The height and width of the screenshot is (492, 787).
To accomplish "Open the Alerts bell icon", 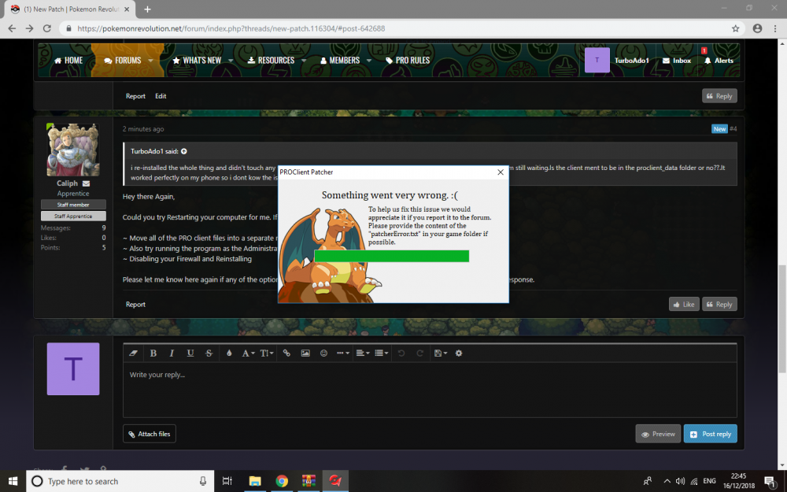I will 719,61.
